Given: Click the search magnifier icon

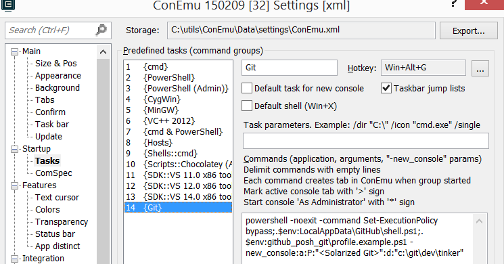Looking at the screenshot, I should pos(101,30).
